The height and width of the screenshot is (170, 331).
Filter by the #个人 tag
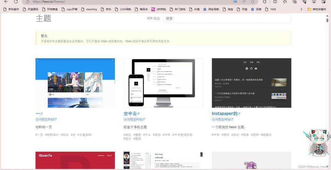147,135
